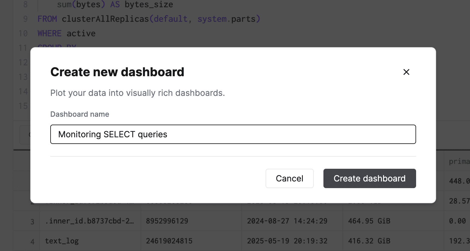Click the 'Create new dashboard' dialog title

coord(117,72)
